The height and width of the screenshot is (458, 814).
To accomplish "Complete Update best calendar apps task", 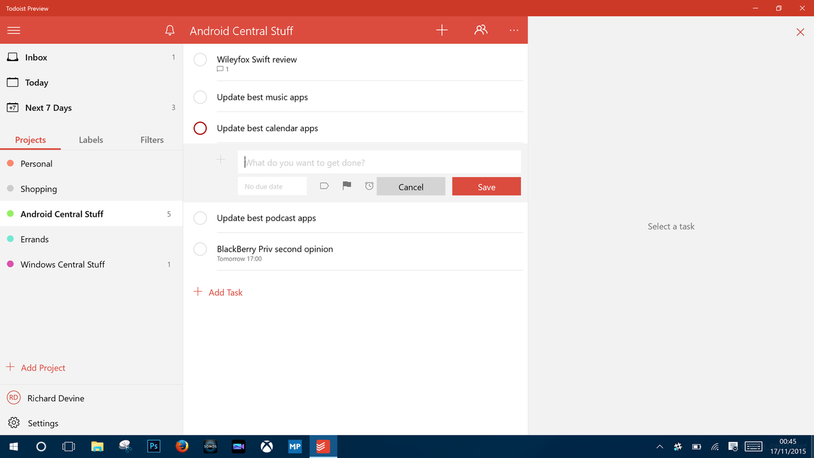I will tap(200, 128).
